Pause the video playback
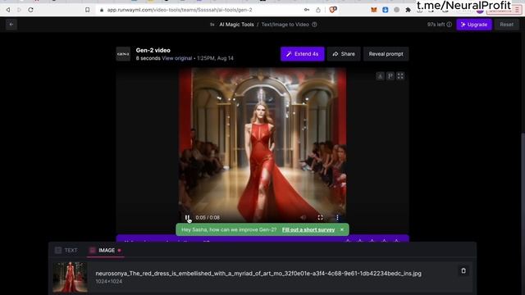Screen dimensions: 525x295 (x=187, y=217)
